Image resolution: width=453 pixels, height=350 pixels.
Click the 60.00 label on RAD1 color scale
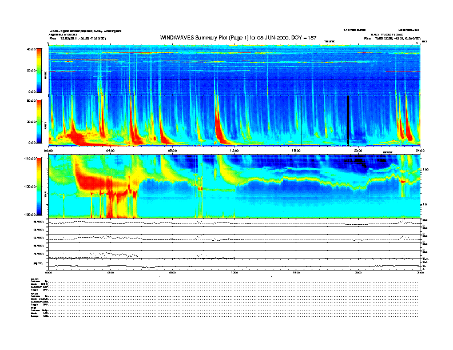click(x=31, y=101)
